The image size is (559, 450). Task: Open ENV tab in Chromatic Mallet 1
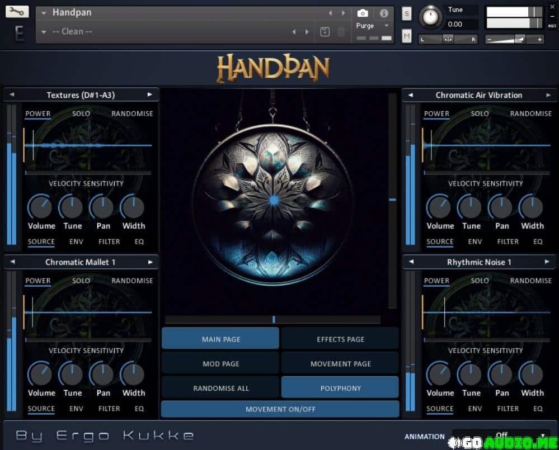click(x=76, y=409)
